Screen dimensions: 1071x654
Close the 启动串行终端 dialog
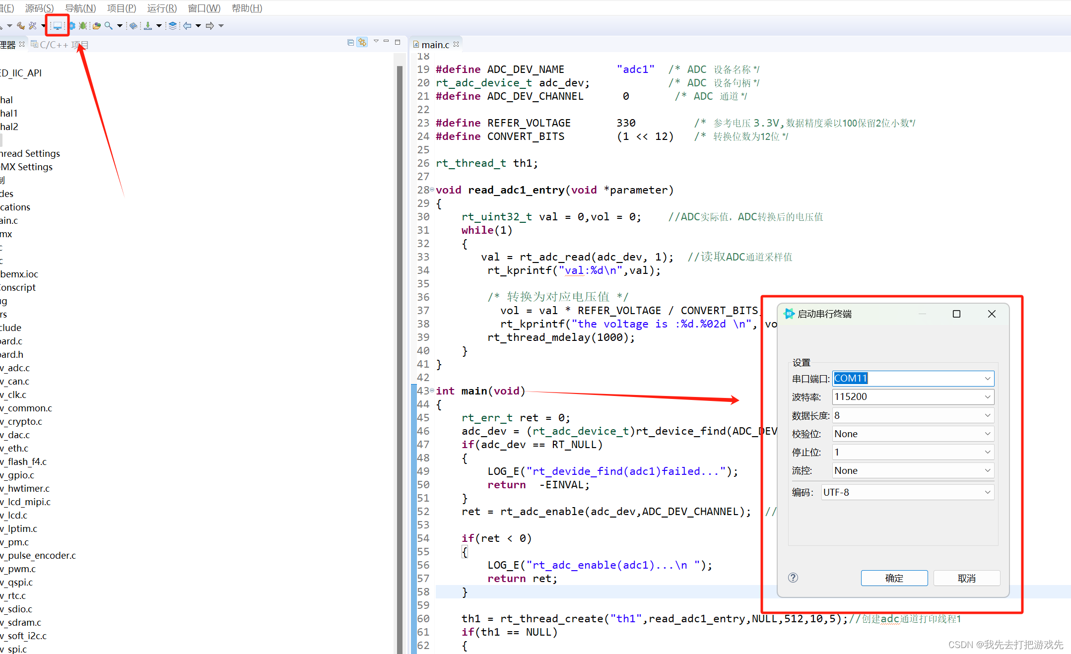click(992, 314)
